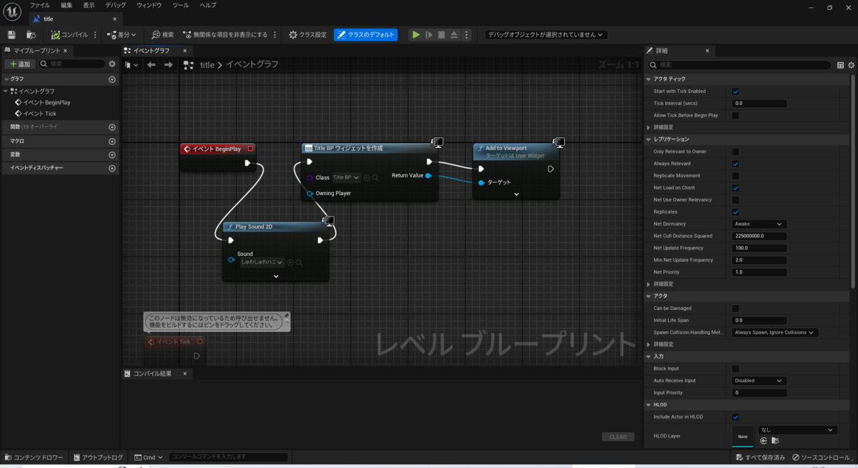
Task: Click the +追加 (Add) button
Action: [19, 64]
